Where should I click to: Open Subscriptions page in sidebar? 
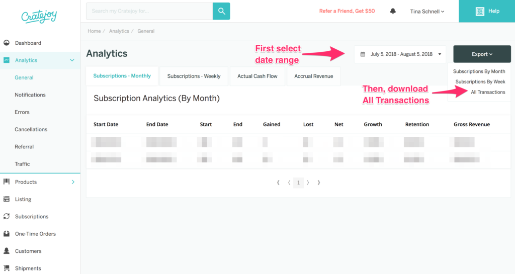pos(32,217)
